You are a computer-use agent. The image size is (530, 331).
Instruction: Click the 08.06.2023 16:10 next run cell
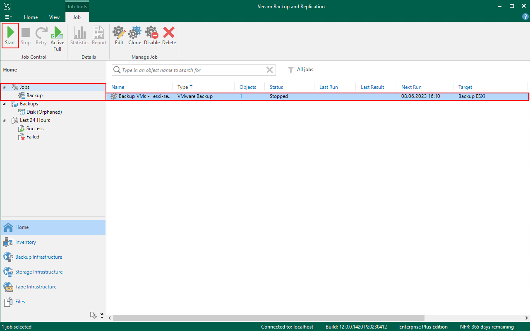click(x=420, y=96)
